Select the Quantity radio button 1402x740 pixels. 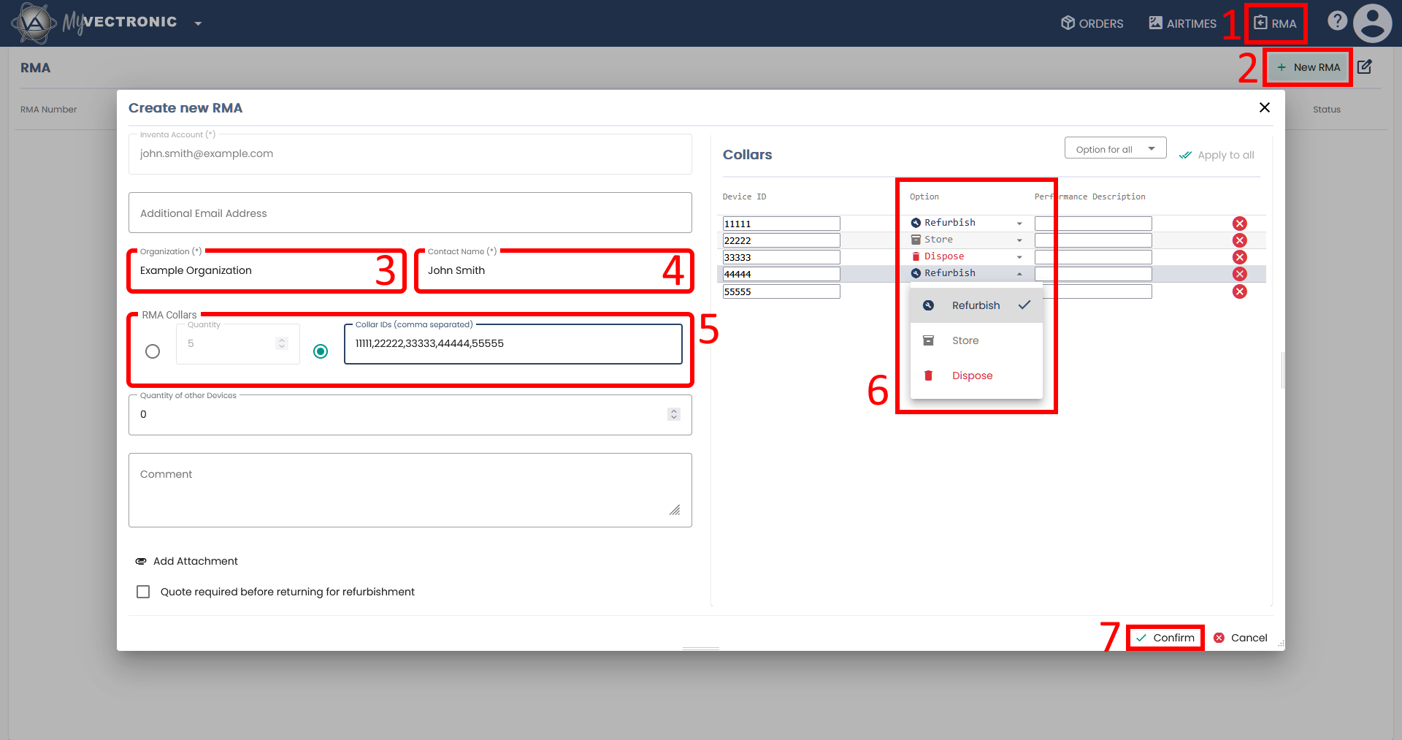[x=153, y=351]
